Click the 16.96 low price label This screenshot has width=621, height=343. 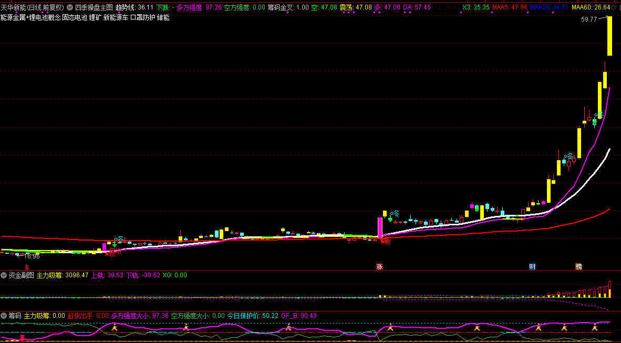point(32,256)
